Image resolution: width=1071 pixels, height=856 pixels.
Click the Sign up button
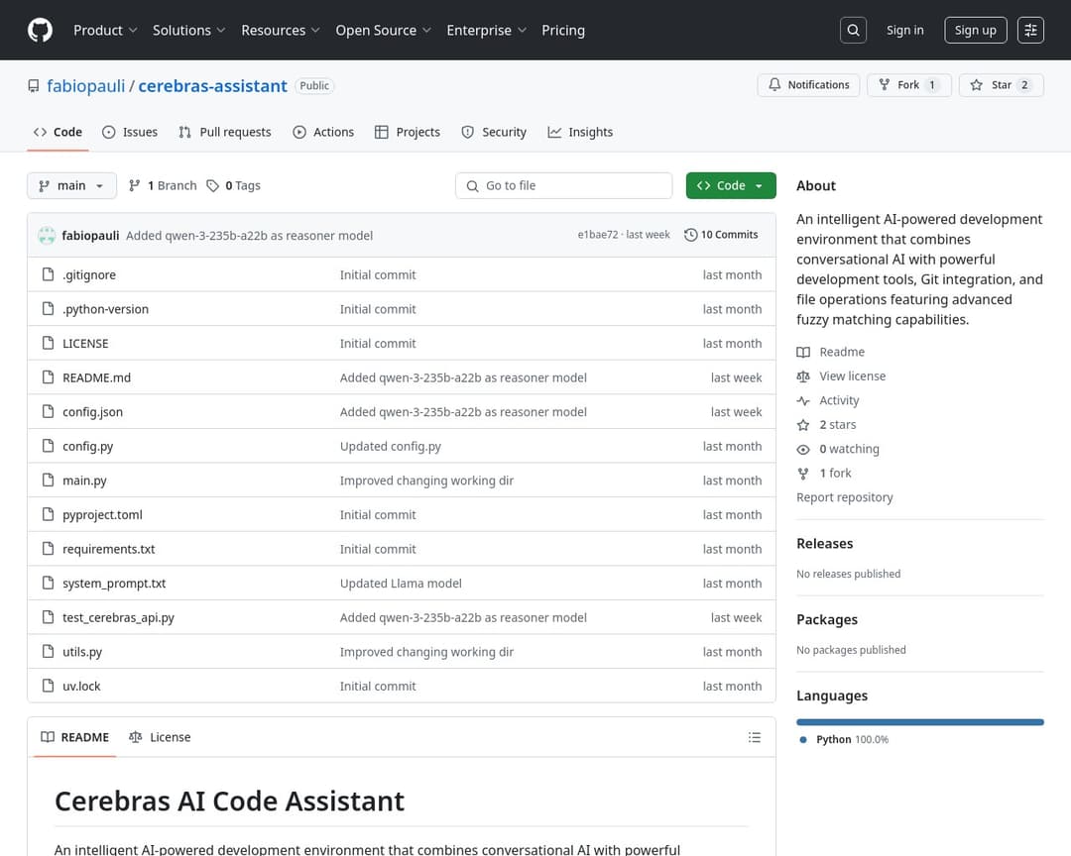(976, 30)
